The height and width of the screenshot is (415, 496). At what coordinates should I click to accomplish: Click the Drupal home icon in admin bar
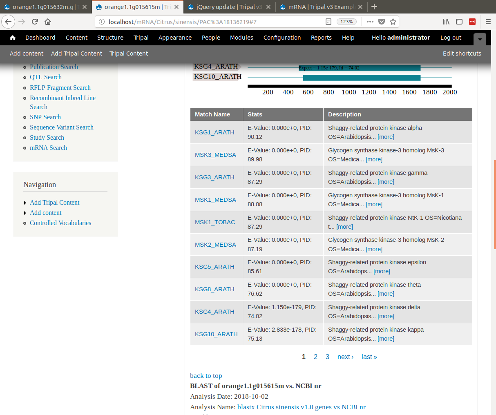13,38
